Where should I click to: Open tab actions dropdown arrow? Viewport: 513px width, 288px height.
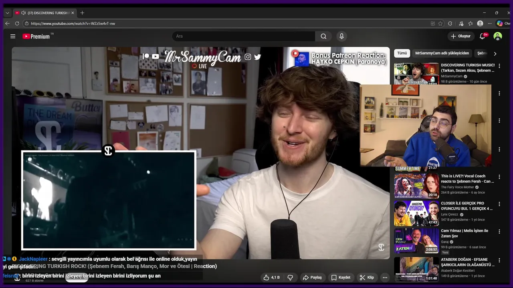click(7, 13)
